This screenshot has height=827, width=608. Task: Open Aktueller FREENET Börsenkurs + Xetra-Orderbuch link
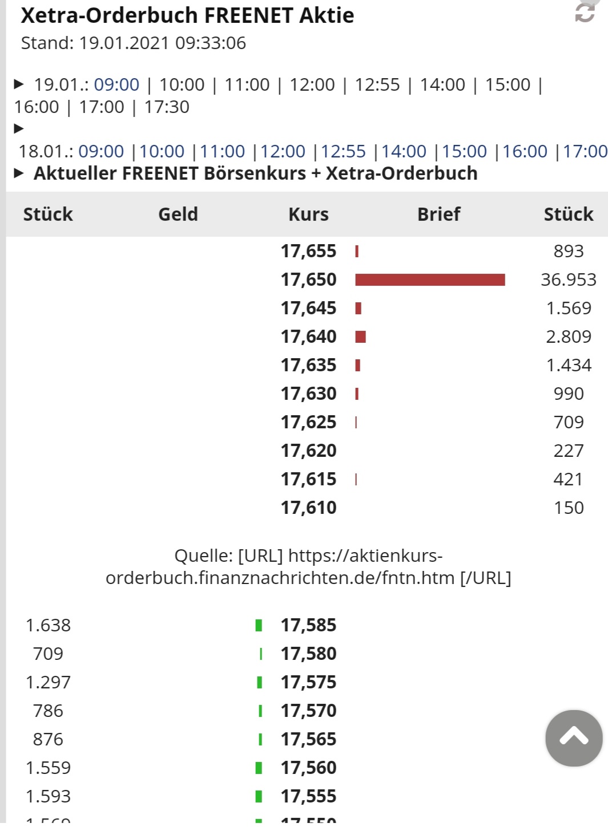click(x=255, y=173)
